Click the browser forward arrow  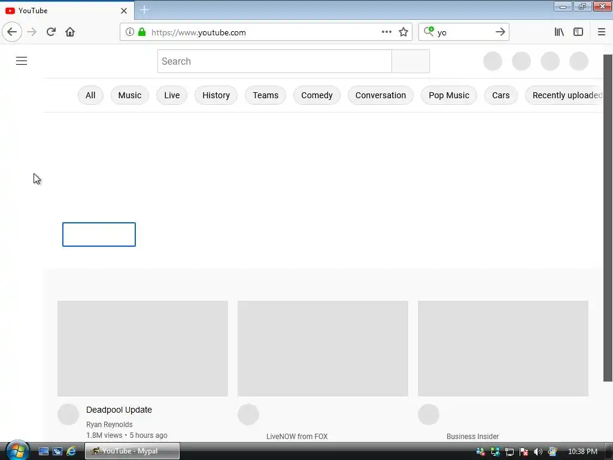coord(32,32)
